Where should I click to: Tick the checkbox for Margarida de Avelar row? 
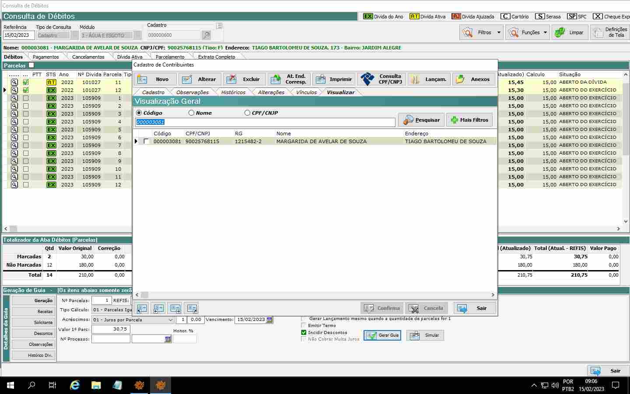point(146,141)
